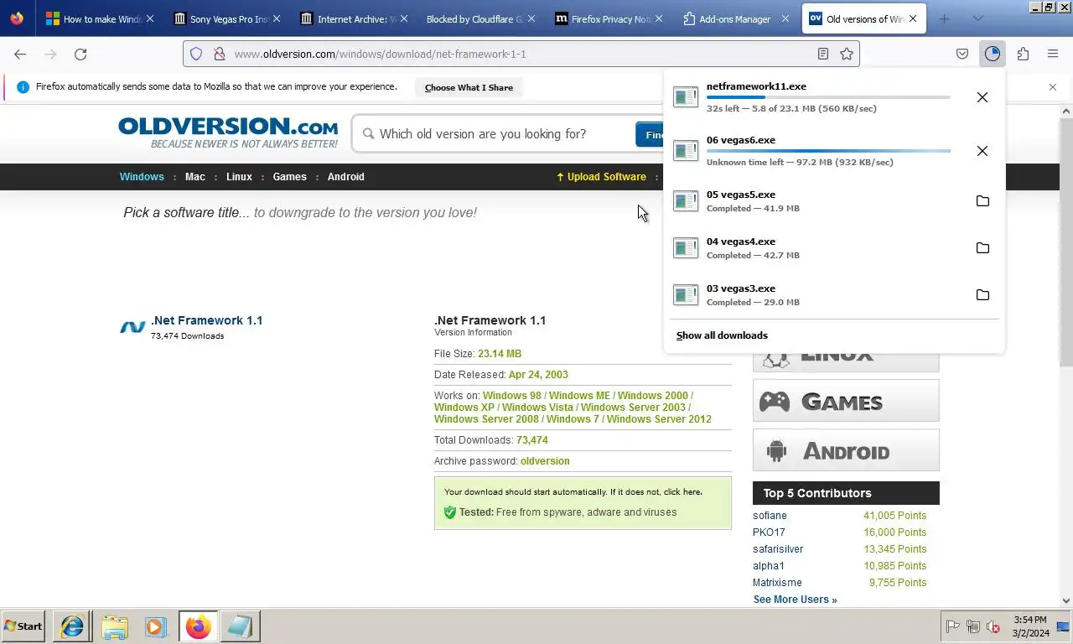Show 04 vegas4.exe in folder
The height and width of the screenshot is (644, 1073).
point(982,248)
